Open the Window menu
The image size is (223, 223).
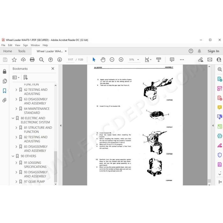coord(35,45)
